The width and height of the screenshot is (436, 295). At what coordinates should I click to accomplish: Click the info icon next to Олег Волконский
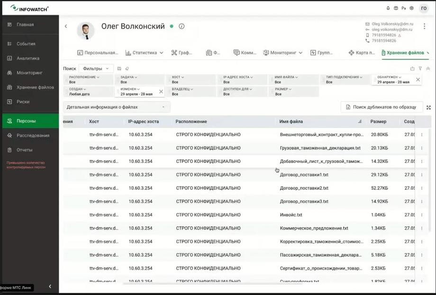pyautogui.click(x=182, y=27)
